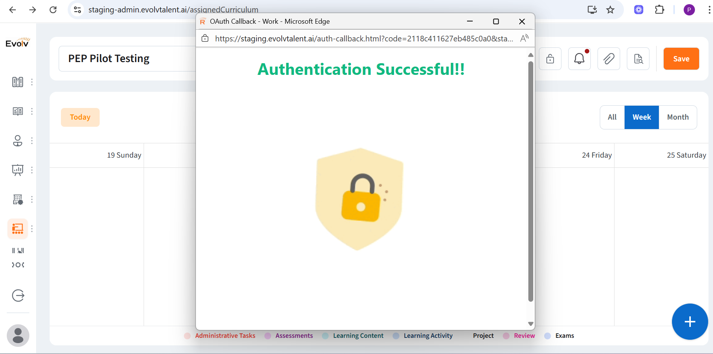Click the lock icon button beside notifications
Viewport: 713px width, 354px height.
coord(550,59)
